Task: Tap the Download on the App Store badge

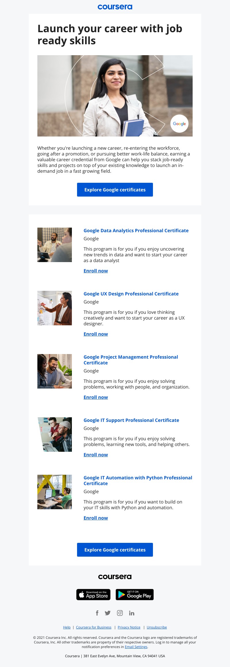Action: coord(93,595)
